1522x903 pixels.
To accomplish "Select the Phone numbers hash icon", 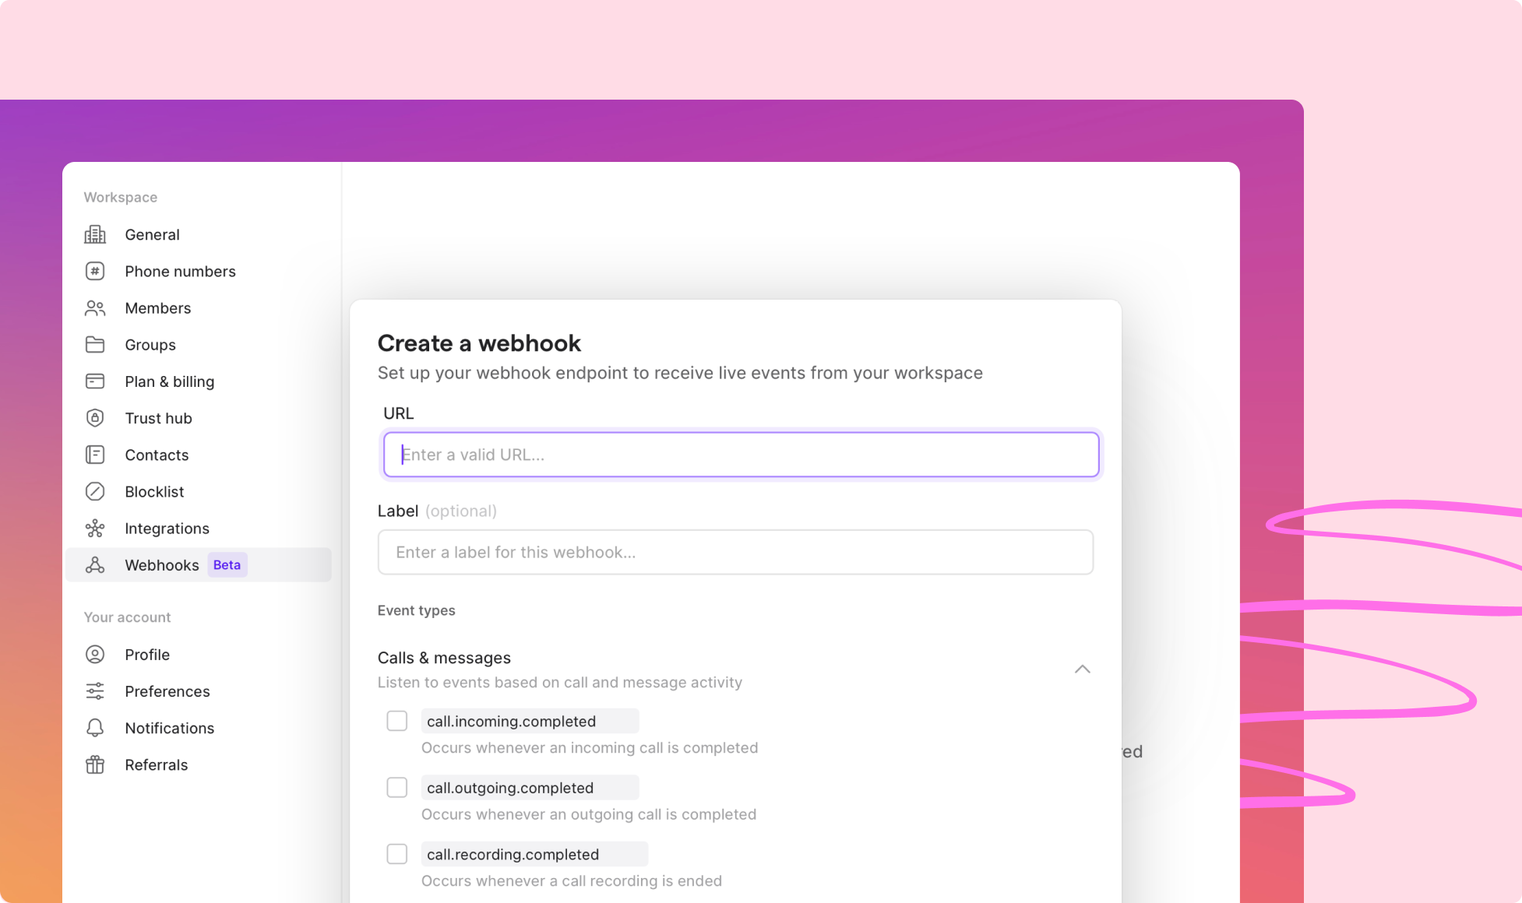I will 94,271.
